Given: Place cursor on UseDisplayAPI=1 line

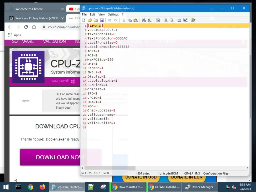Looking at the screenshot, I should pos(102,81).
